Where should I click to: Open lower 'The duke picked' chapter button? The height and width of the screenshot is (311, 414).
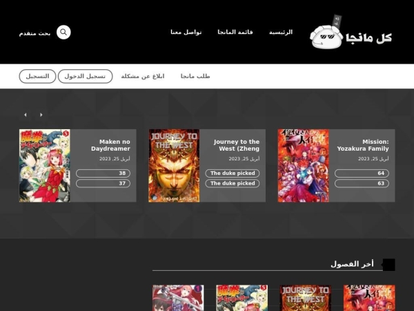[x=233, y=183]
